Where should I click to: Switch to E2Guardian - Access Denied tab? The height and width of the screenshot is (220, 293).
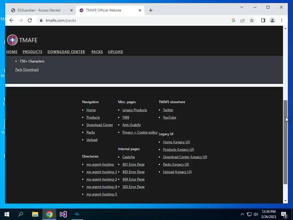pyautogui.click(x=39, y=10)
